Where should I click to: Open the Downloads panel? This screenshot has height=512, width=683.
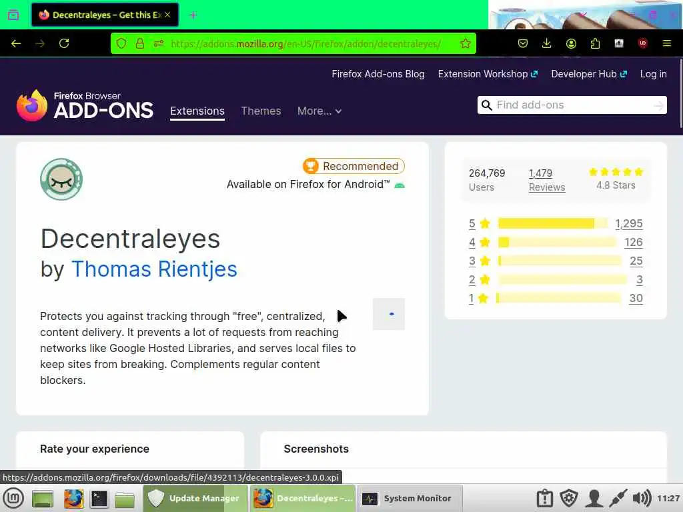click(547, 43)
